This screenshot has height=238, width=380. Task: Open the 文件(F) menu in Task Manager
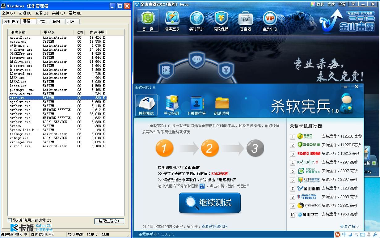8,13
